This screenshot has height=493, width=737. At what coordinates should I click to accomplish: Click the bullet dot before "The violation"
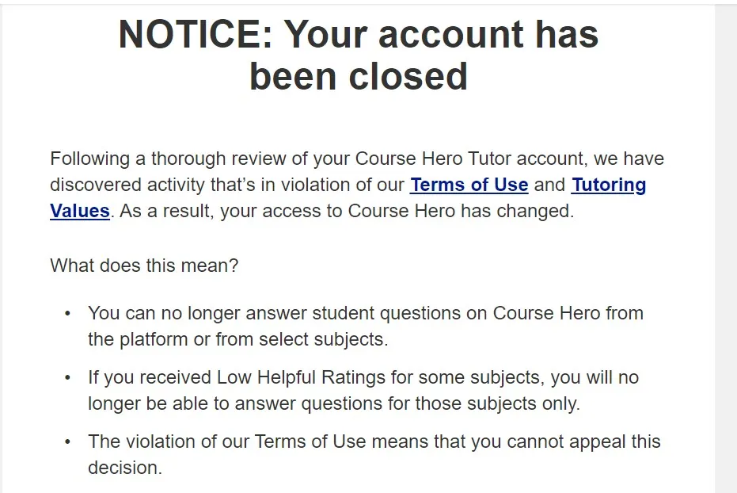[68, 442]
